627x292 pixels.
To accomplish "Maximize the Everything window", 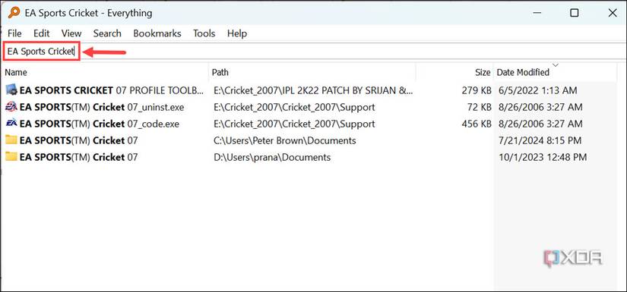I will 575,13.
